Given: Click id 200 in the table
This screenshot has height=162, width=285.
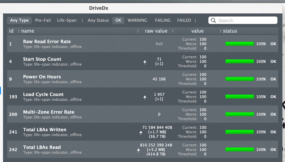Looking at the screenshot, I should pyautogui.click(x=13, y=114).
